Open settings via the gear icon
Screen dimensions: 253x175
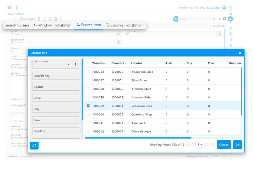pyautogui.click(x=224, y=19)
